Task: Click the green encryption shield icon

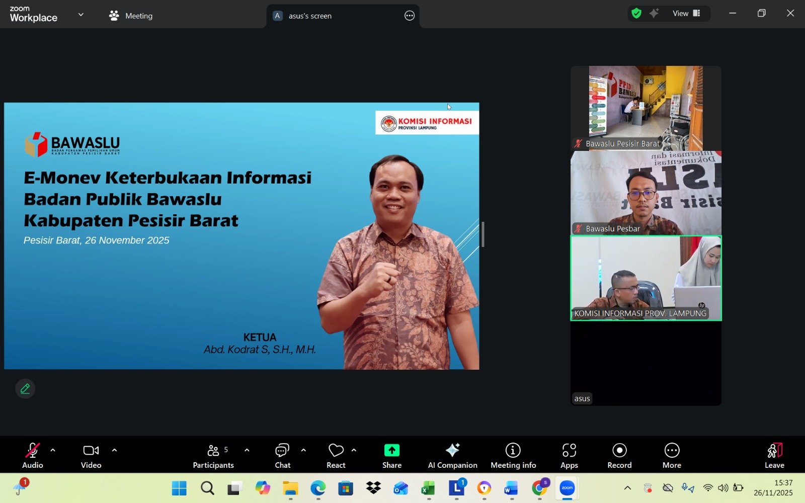Action: click(636, 14)
